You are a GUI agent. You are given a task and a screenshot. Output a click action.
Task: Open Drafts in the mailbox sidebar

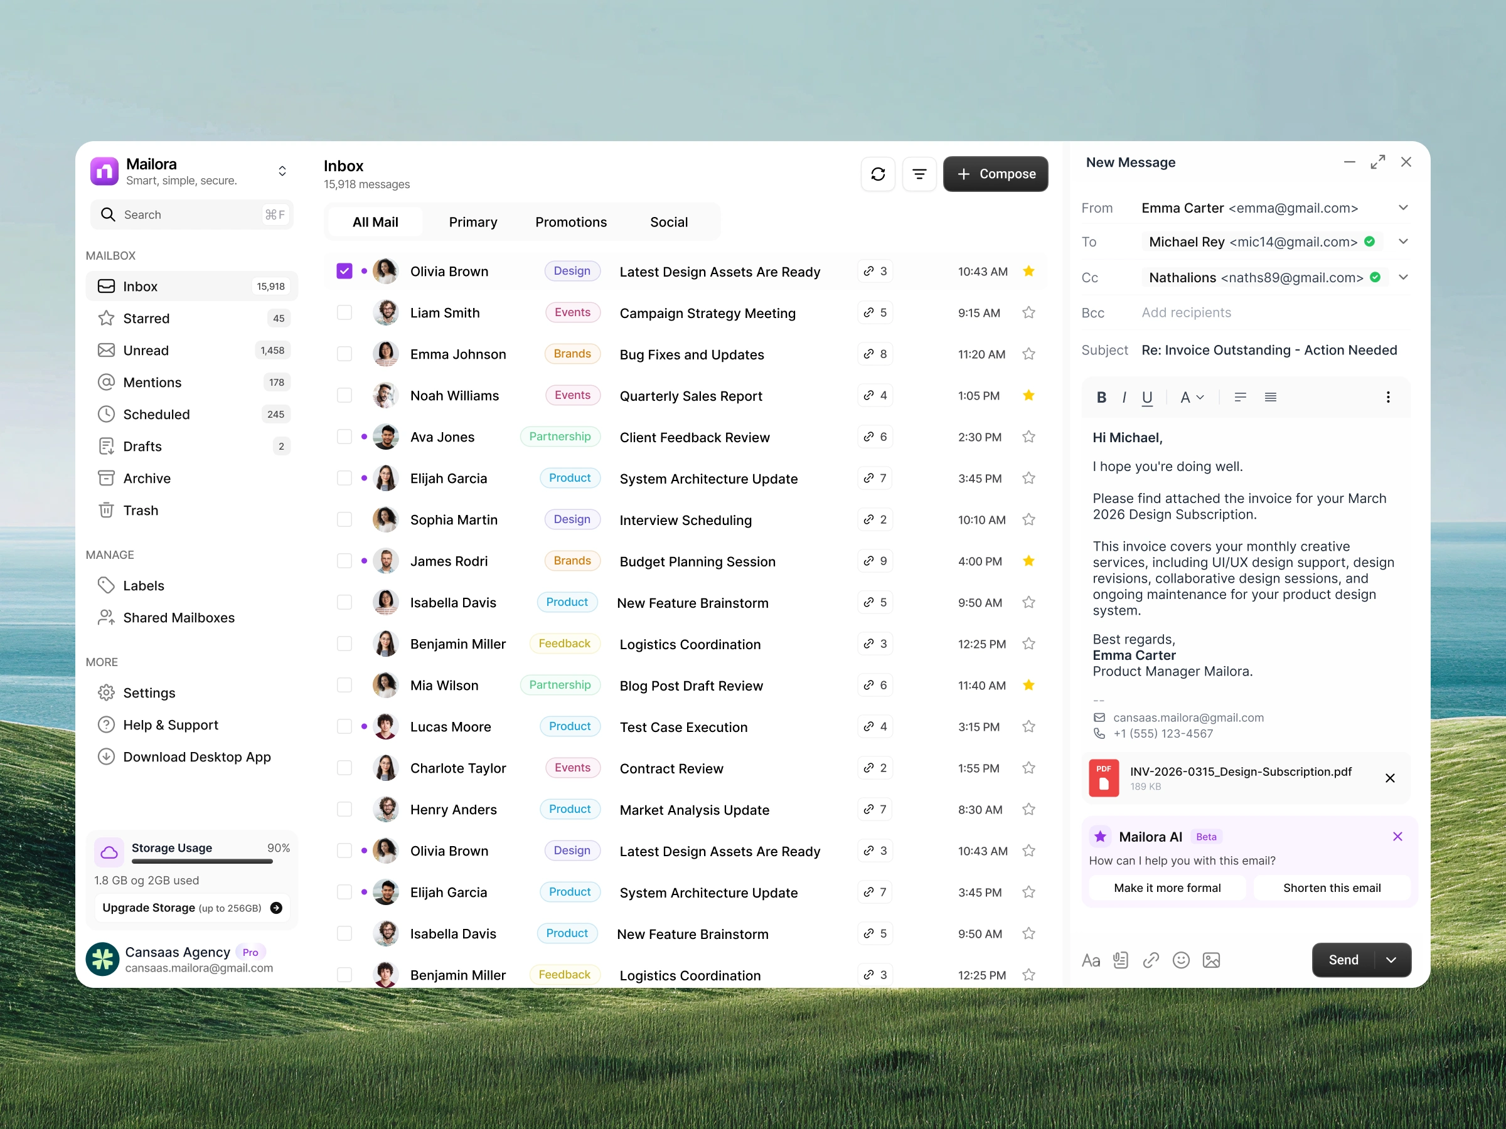click(x=191, y=447)
